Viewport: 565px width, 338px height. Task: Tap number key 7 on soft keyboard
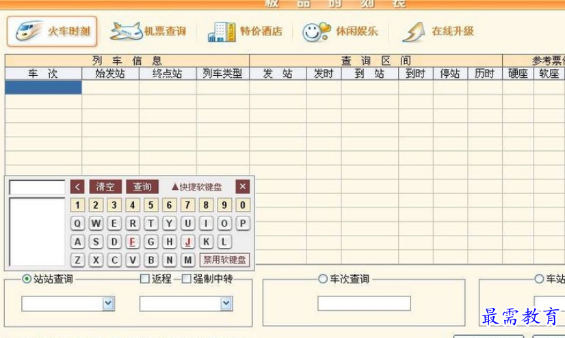(187, 205)
